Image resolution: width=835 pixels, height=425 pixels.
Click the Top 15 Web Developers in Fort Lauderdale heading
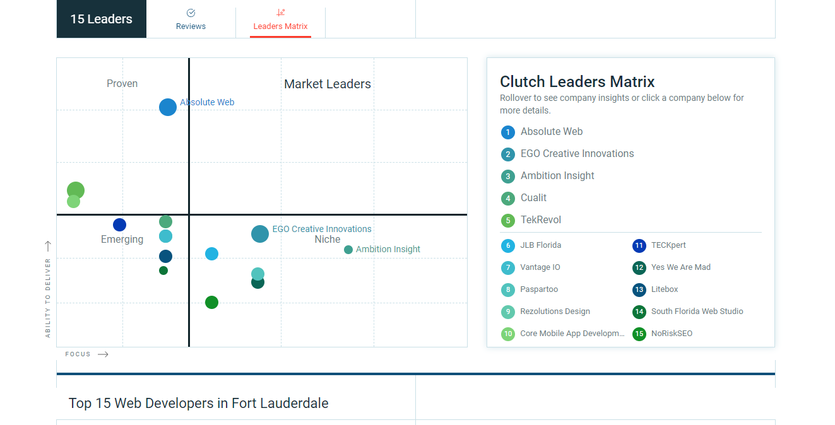click(199, 403)
